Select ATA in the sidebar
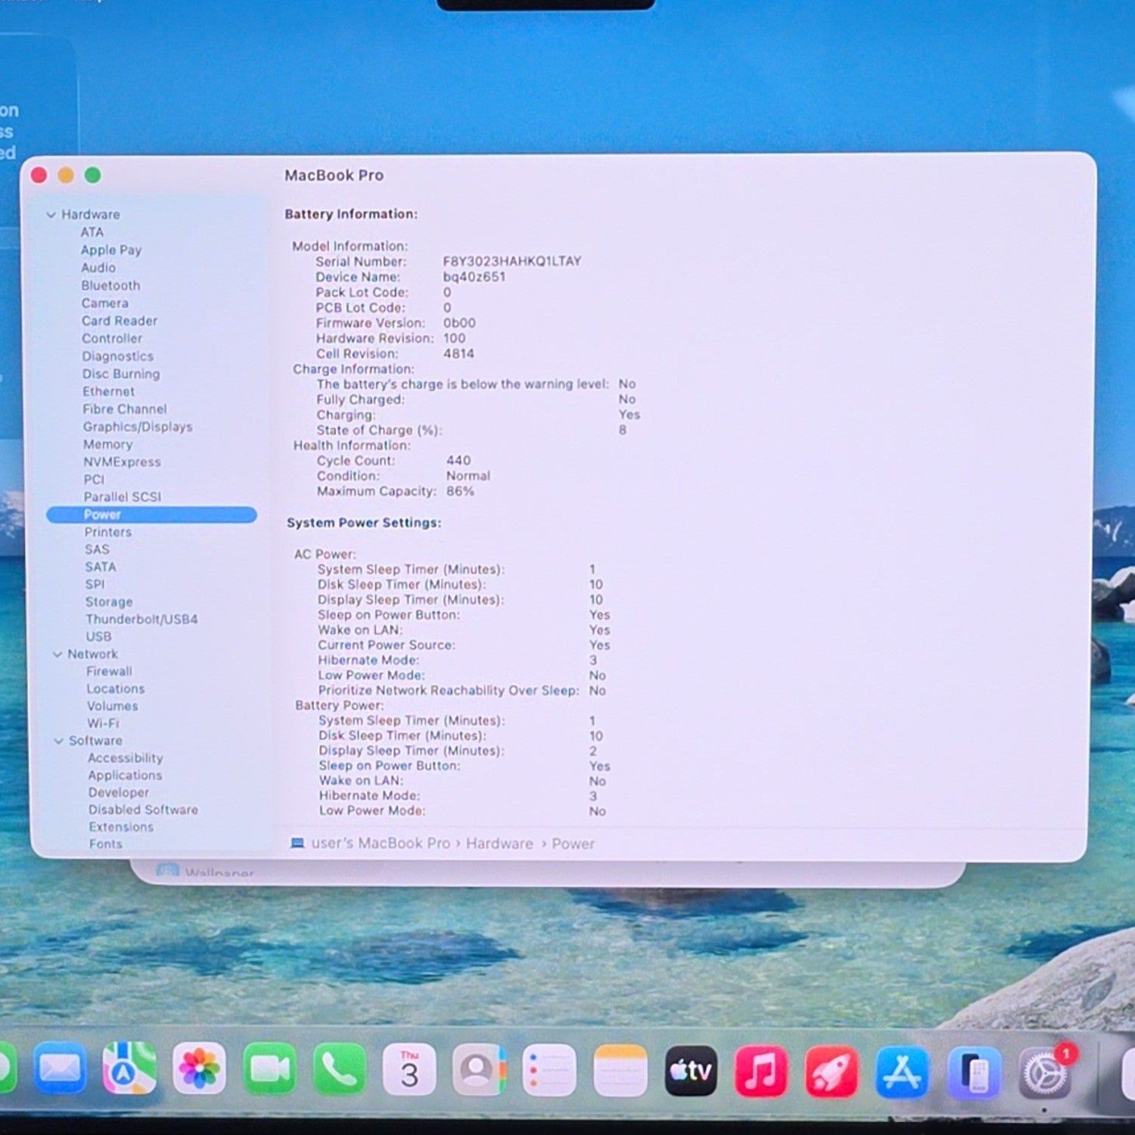The width and height of the screenshot is (1135, 1135). click(92, 232)
